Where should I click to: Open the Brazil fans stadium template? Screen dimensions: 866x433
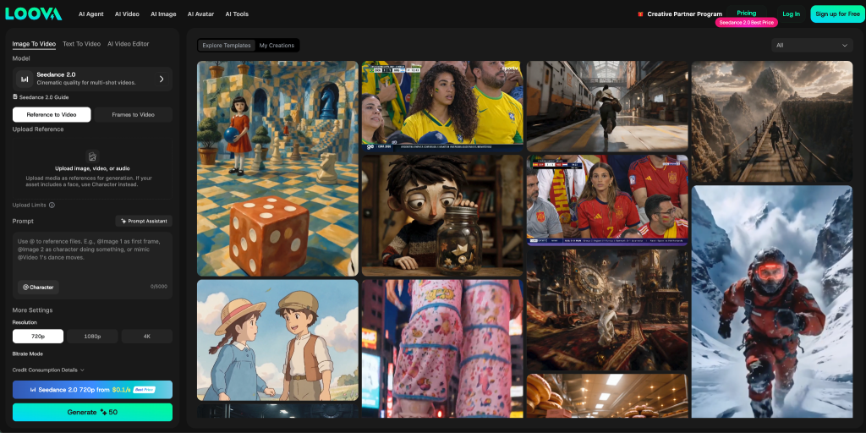pyautogui.click(x=442, y=106)
